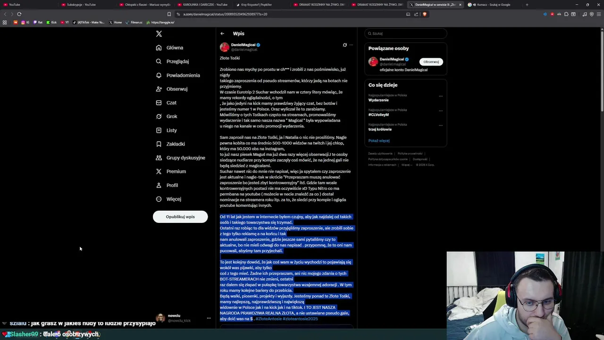The height and width of the screenshot is (340, 604).
Task: Click the share icon in address bar
Action: (416, 14)
